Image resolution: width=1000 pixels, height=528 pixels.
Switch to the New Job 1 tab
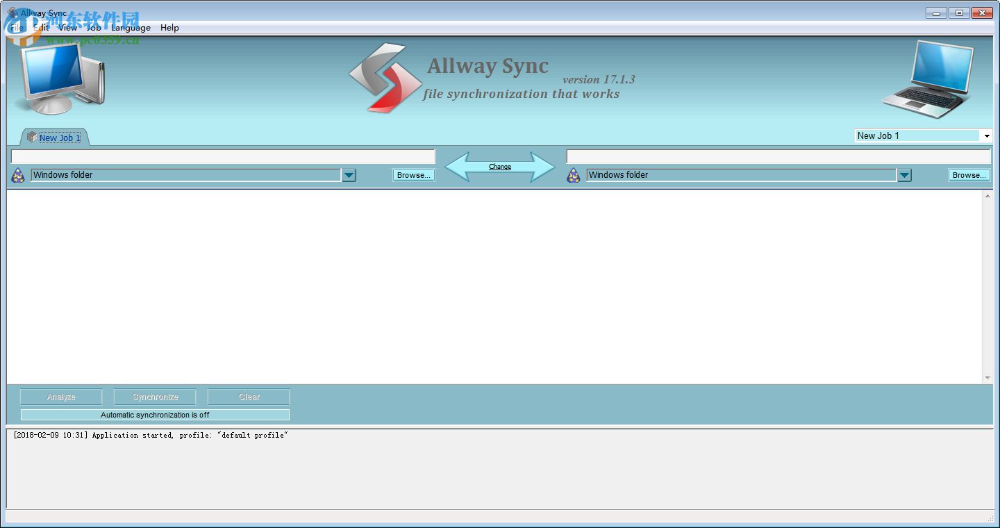pyautogui.click(x=55, y=137)
